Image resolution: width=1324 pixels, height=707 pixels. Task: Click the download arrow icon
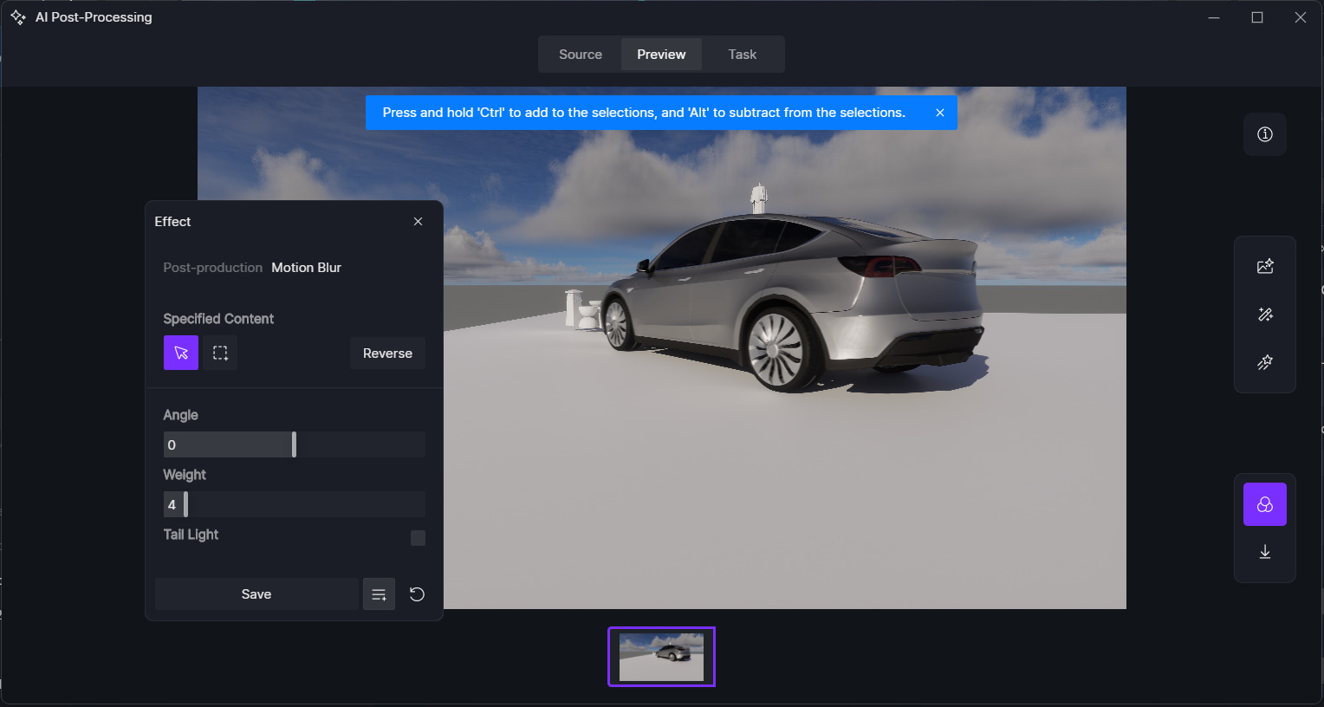point(1264,552)
